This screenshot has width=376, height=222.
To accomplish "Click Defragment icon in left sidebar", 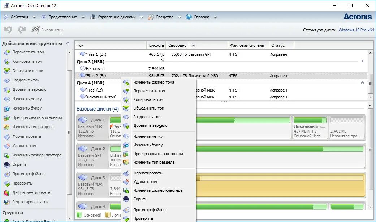I will [x=7, y=192].
